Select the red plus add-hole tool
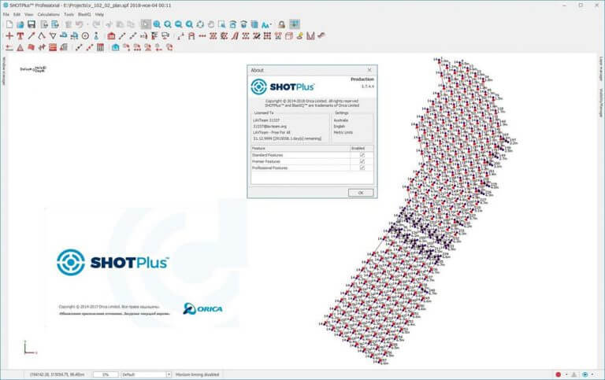 9,36
